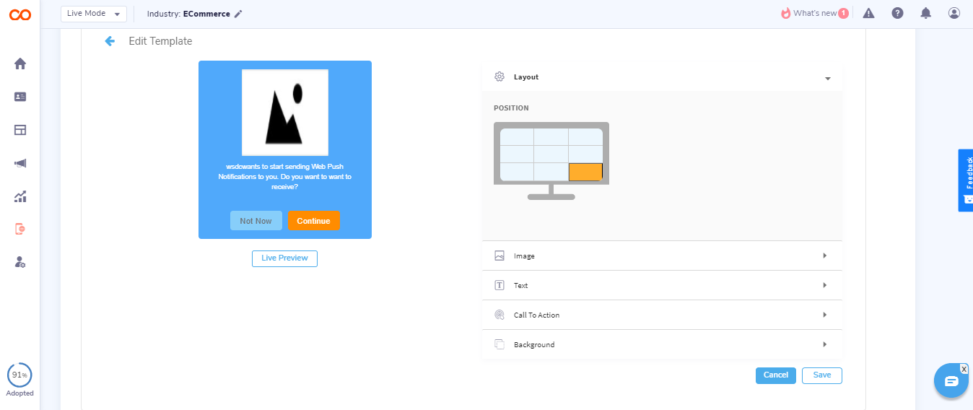Click the Cancel button
The height and width of the screenshot is (410, 973).
[x=776, y=375]
